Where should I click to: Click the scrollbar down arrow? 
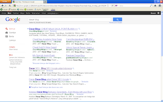[x=162, y=100]
